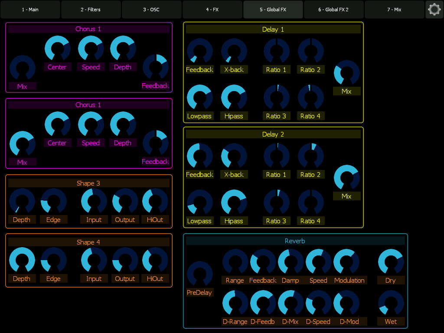Viewport: 444px width, 333px height.
Task: Click the Shape 3 HiOut knob
Action: click(155, 201)
